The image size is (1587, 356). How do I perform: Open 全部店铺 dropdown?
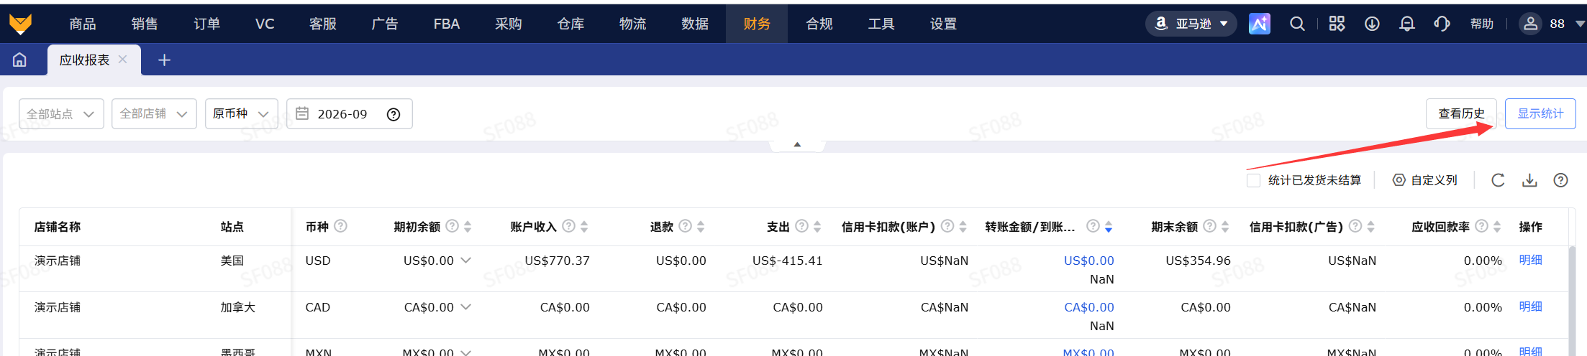click(154, 114)
